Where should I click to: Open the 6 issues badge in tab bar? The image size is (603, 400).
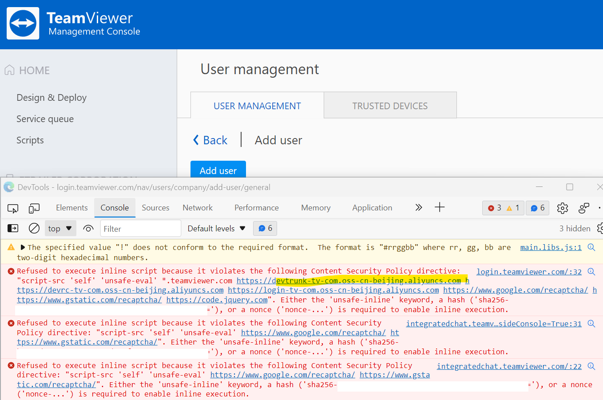point(537,208)
